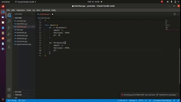Click the microphone icon in top bar
This screenshot has height=102, width=181.
(172, 2)
